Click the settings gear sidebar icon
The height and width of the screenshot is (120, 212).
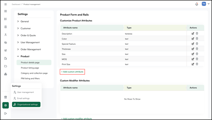tap(6, 105)
